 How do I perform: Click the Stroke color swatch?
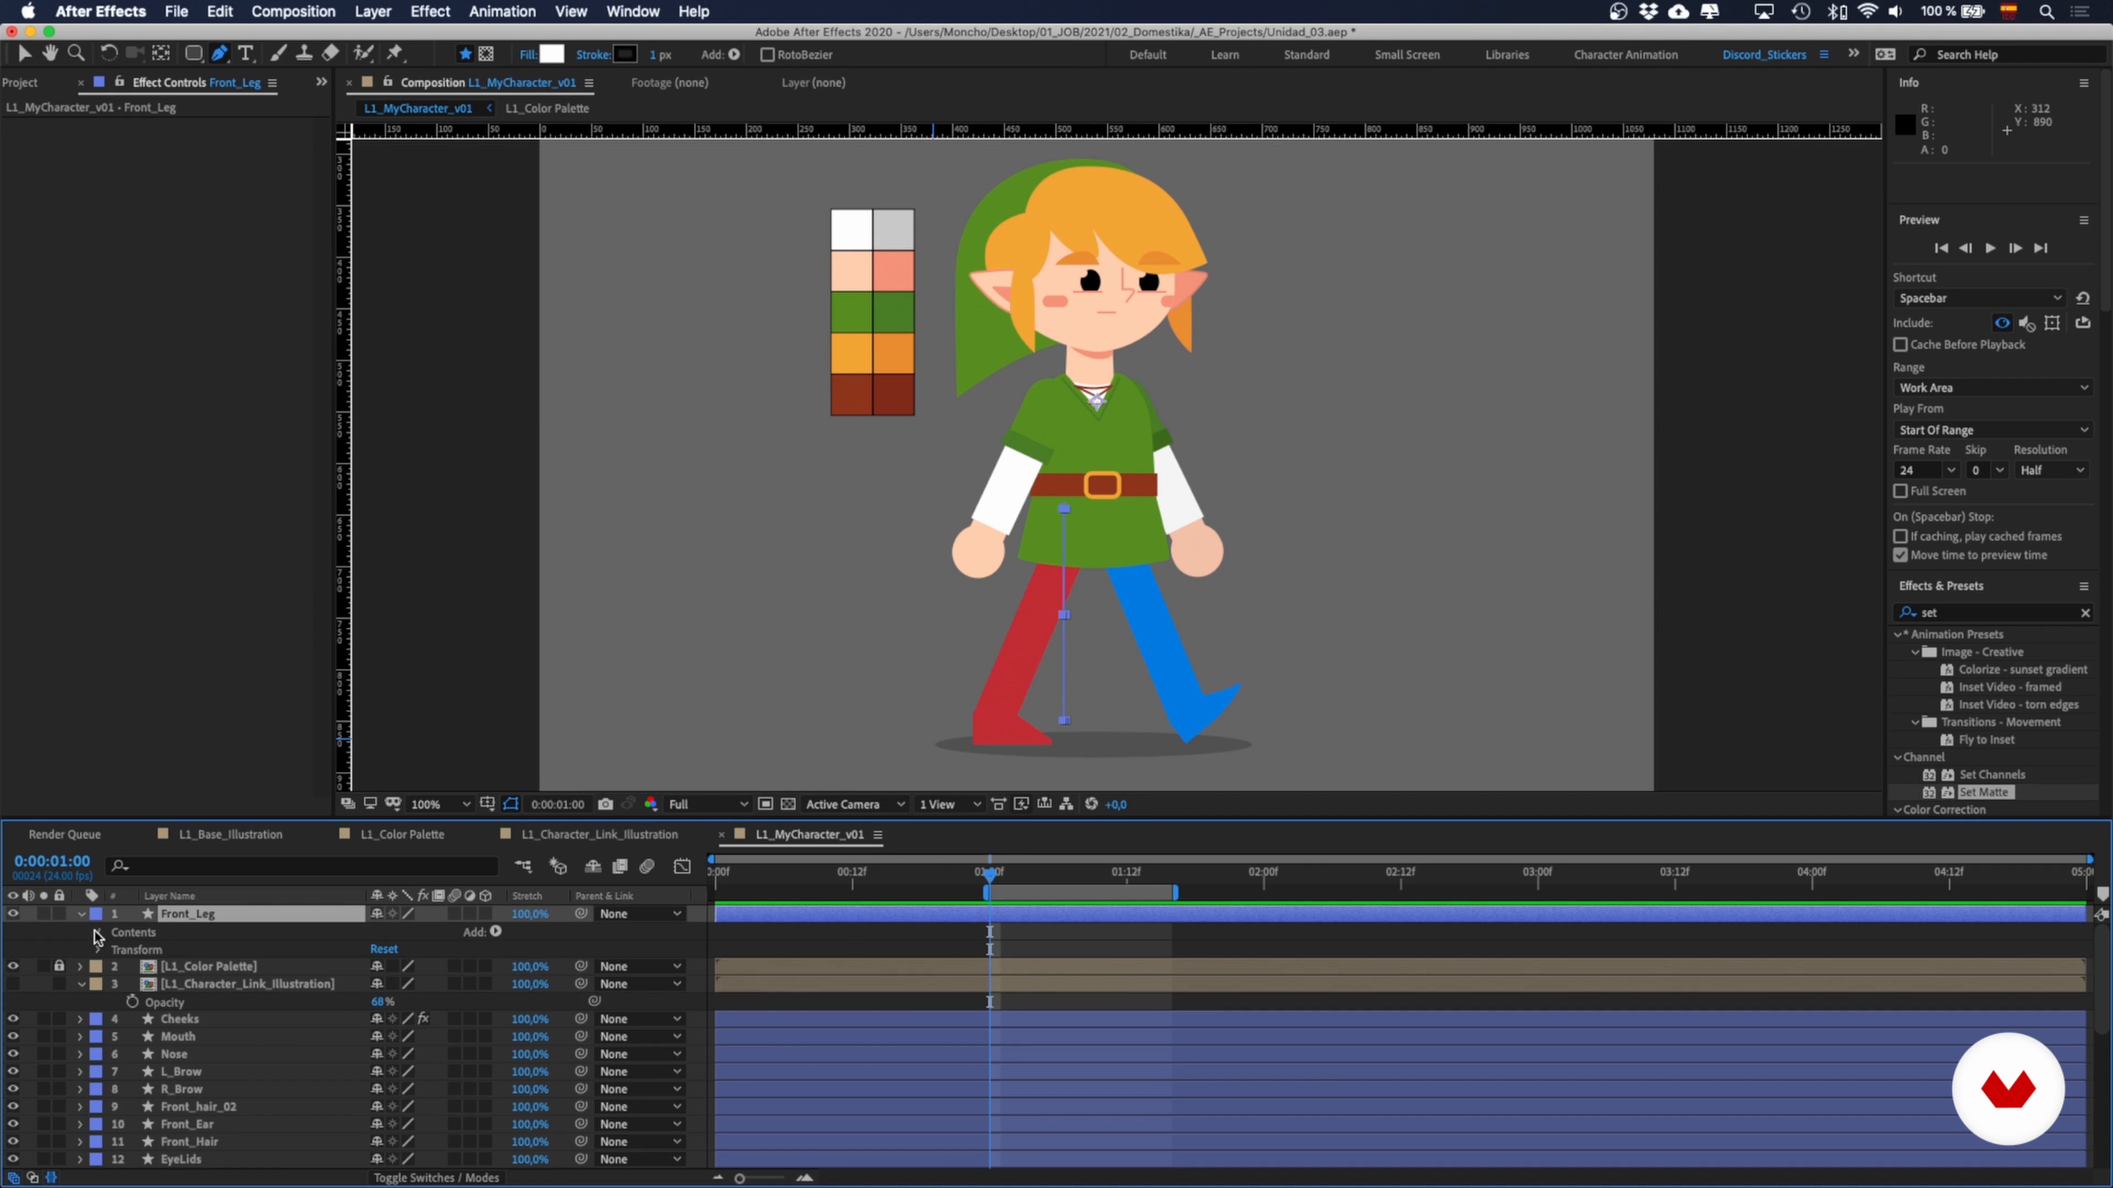626,54
